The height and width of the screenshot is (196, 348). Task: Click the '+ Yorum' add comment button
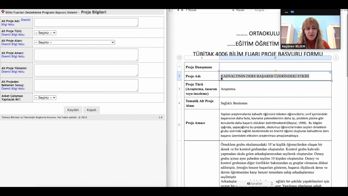[238, 10]
